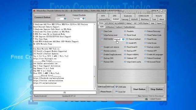Select the Read Pattern Code option

pyautogui.click(x=153, y=35)
